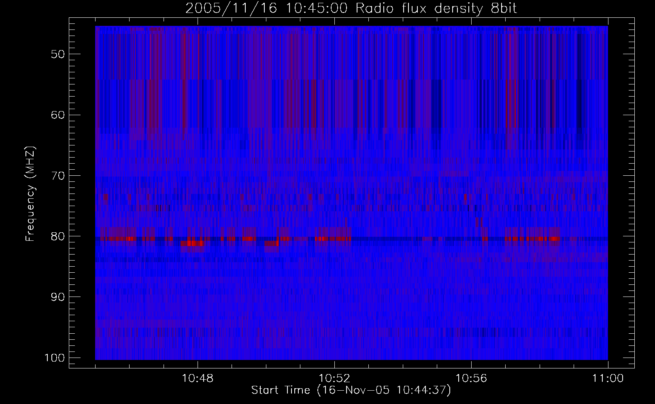Click the 10:48 time tick label

coord(198,379)
